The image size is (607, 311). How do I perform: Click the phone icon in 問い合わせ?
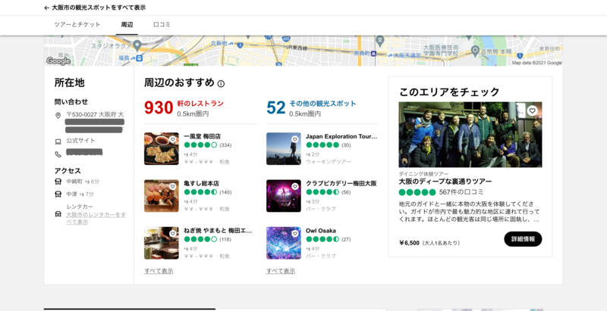click(58, 154)
